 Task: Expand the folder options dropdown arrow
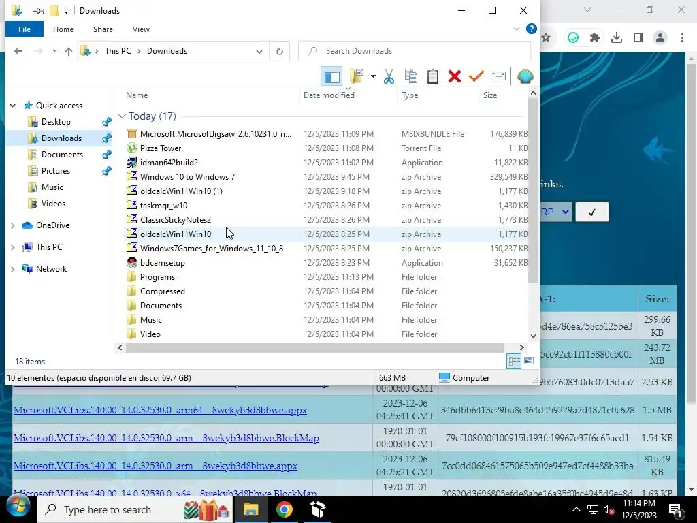(x=373, y=76)
